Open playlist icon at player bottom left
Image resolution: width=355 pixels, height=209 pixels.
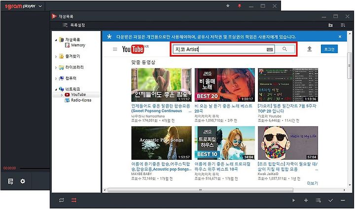[x=10, y=181]
